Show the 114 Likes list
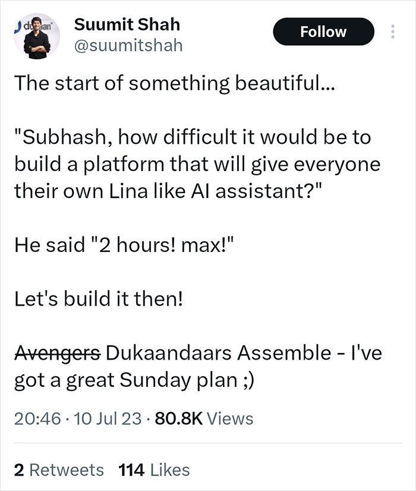Image resolution: width=416 pixels, height=491 pixels. click(154, 470)
